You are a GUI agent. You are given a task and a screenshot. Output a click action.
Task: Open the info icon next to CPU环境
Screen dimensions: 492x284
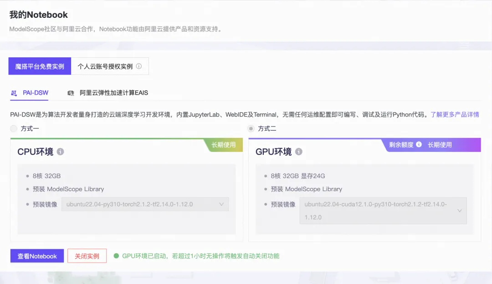point(61,152)
